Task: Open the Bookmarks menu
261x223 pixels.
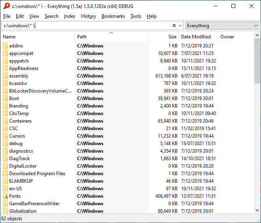Action: [113, 16]
